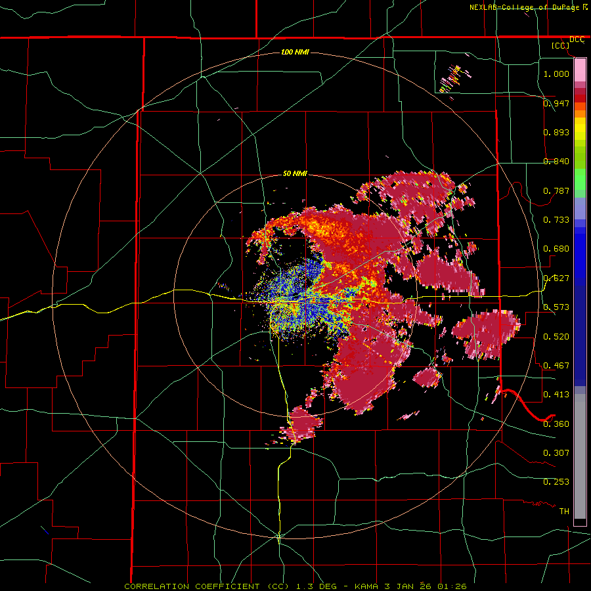Pick the bright red color bar band
Viewport: 591px width, 591px height.
pos(580,98)
